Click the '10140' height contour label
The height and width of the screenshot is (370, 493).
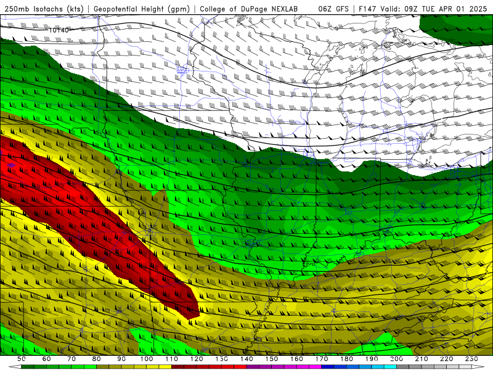(59, 30)
